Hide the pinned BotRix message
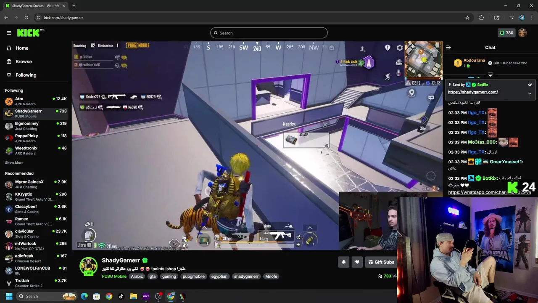The height and width of the screenshot is (303, 538). 530,85
